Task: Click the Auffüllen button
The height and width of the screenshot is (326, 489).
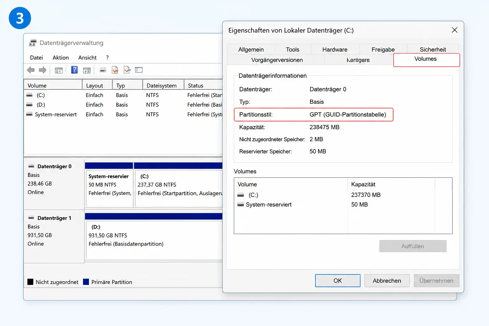Action: tap(413, 246)
